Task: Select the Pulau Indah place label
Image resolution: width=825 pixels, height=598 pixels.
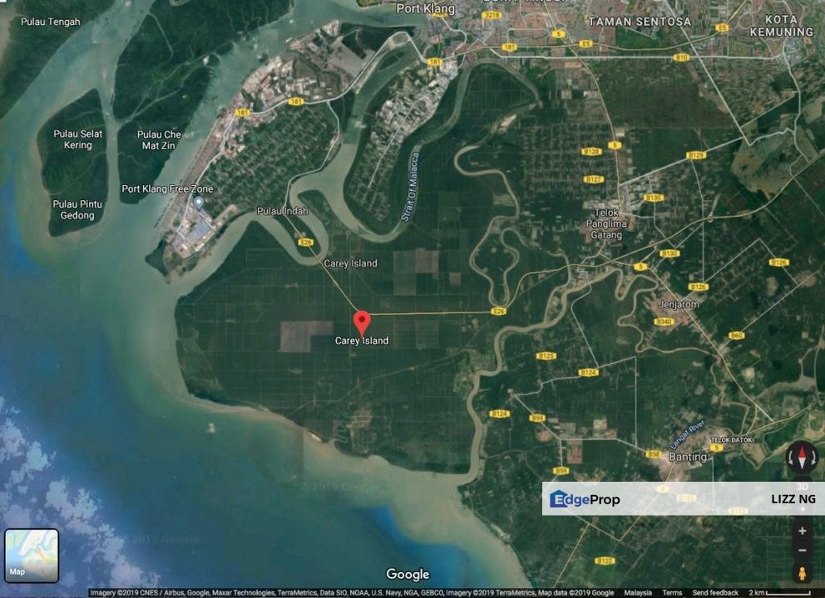Action: point(282,211)
